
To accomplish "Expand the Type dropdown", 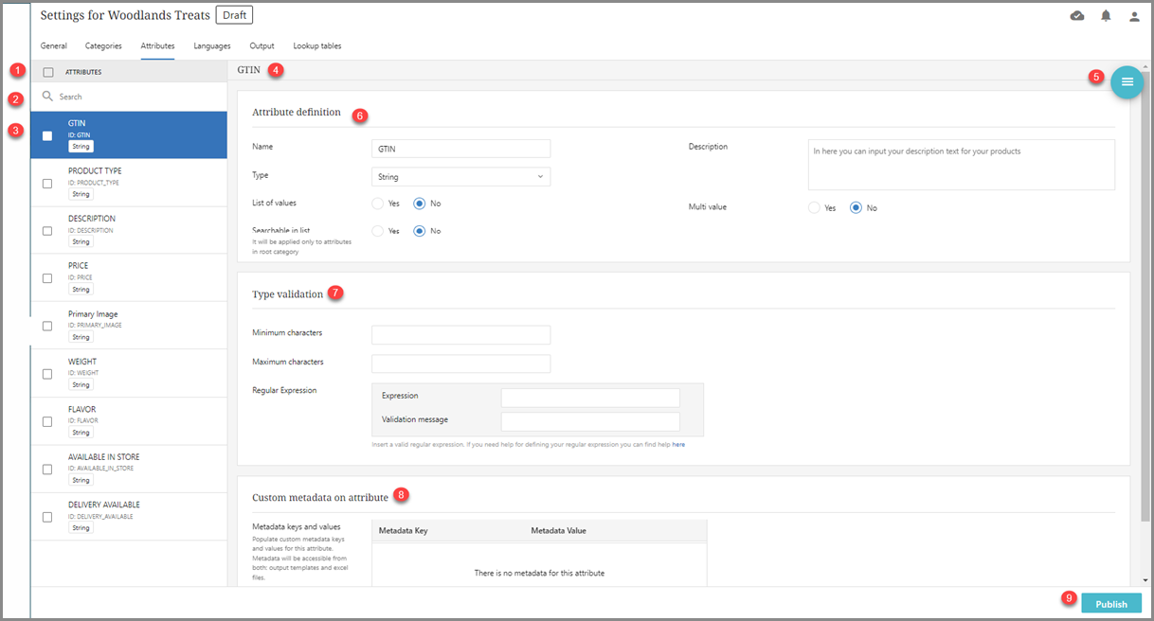I will (x=460, y=177).
